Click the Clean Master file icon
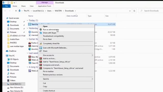163x92 pixels. point(30,63)
